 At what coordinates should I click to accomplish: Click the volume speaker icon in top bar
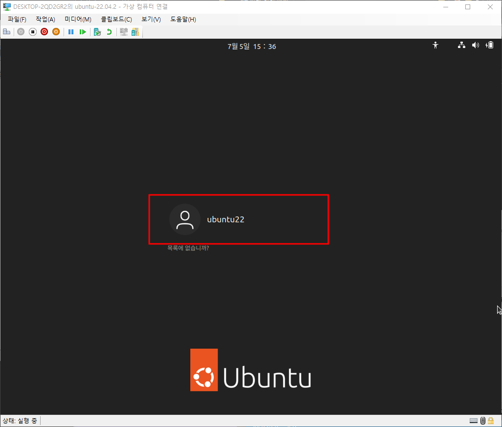pyautogui.click(x=476, y=45)
